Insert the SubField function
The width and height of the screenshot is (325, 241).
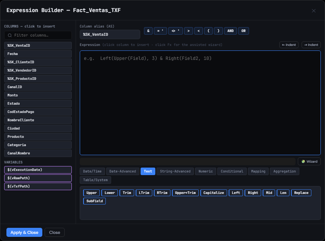tap(94, 201)
